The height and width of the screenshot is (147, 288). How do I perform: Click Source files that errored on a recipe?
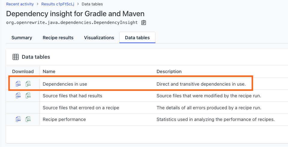81,108
